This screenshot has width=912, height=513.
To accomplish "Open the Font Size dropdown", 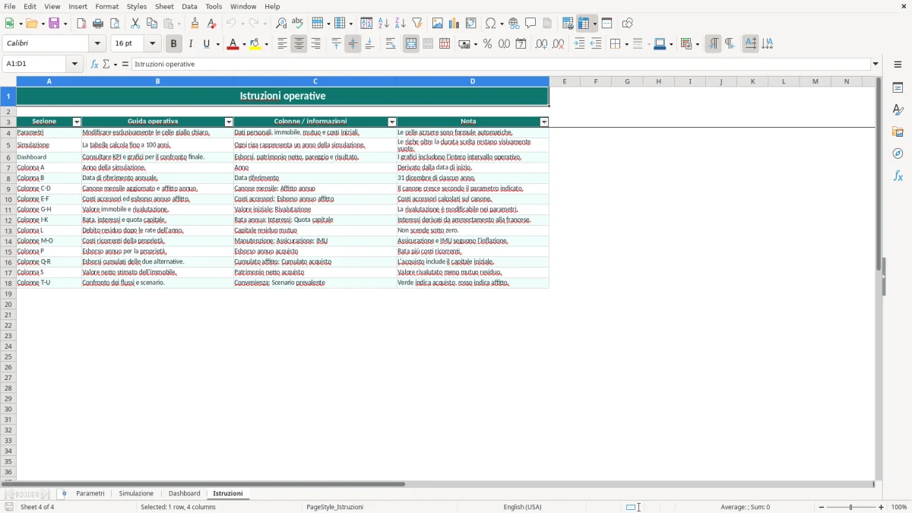I will click(152, 44).
